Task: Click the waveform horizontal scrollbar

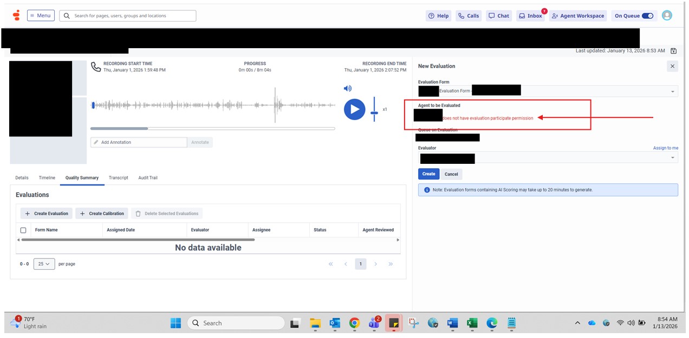Action: (212, 129)
